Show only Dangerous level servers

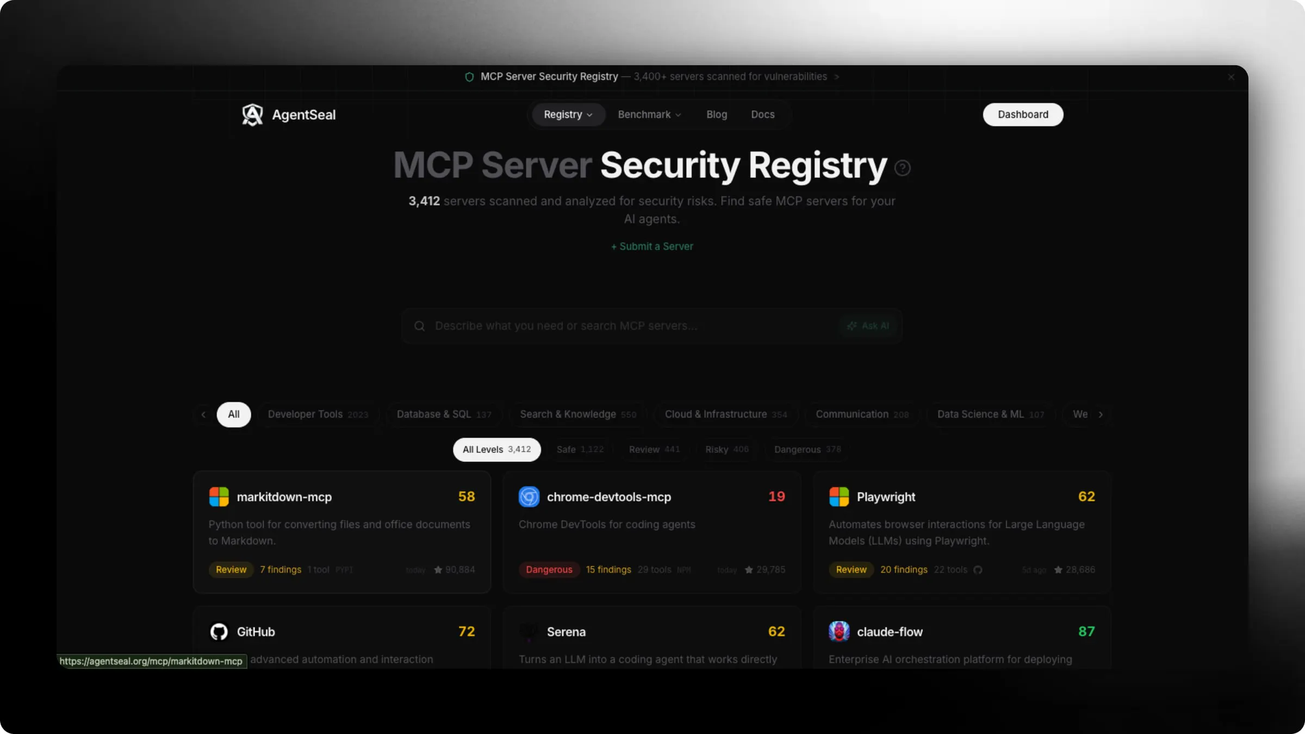pyautogui.click(x=807, y=450)
